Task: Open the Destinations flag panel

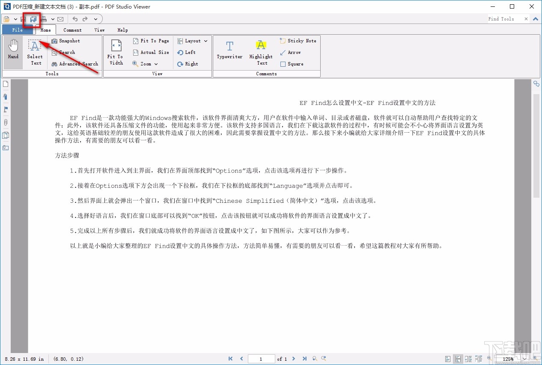Action: [x=6, y=110]
